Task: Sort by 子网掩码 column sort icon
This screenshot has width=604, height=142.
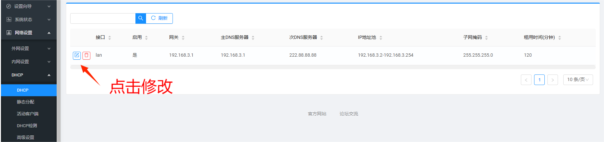Action: (x=486, y=38)
